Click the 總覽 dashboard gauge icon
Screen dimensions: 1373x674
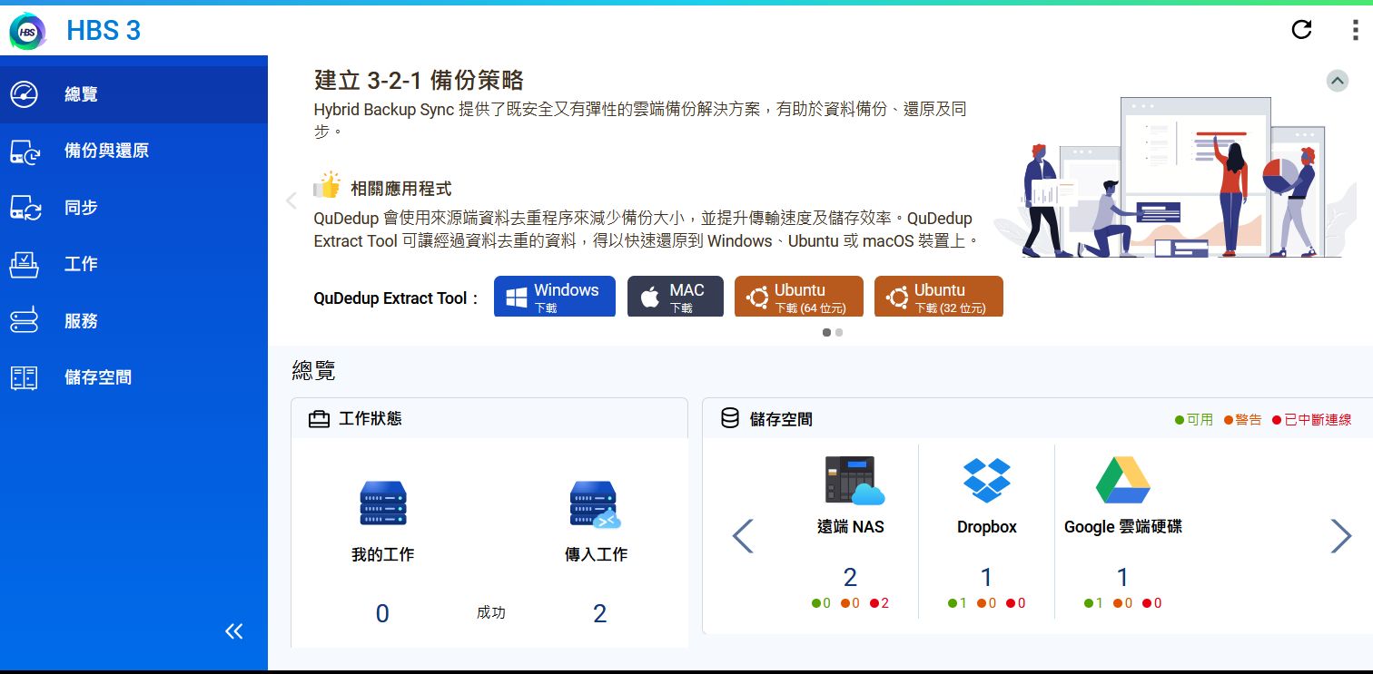(25, 94)
